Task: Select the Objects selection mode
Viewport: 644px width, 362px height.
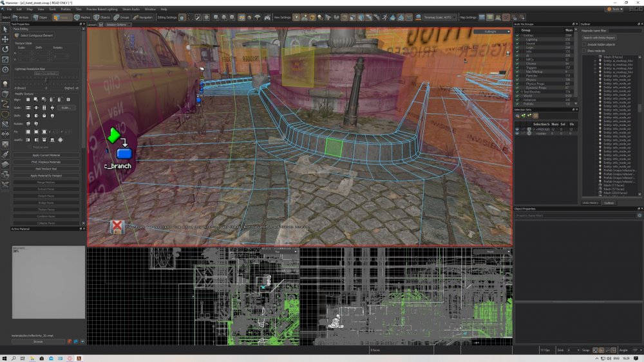Action: tap(102, 17)
